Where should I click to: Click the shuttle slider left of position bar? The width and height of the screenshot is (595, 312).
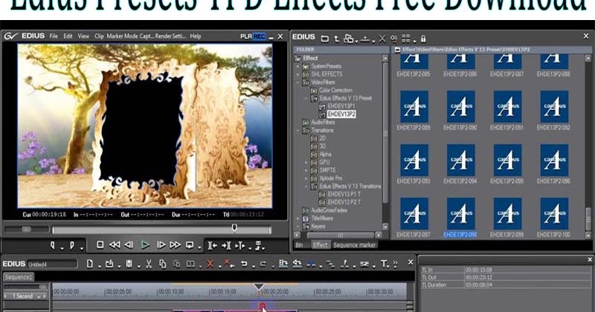(26, 230)
